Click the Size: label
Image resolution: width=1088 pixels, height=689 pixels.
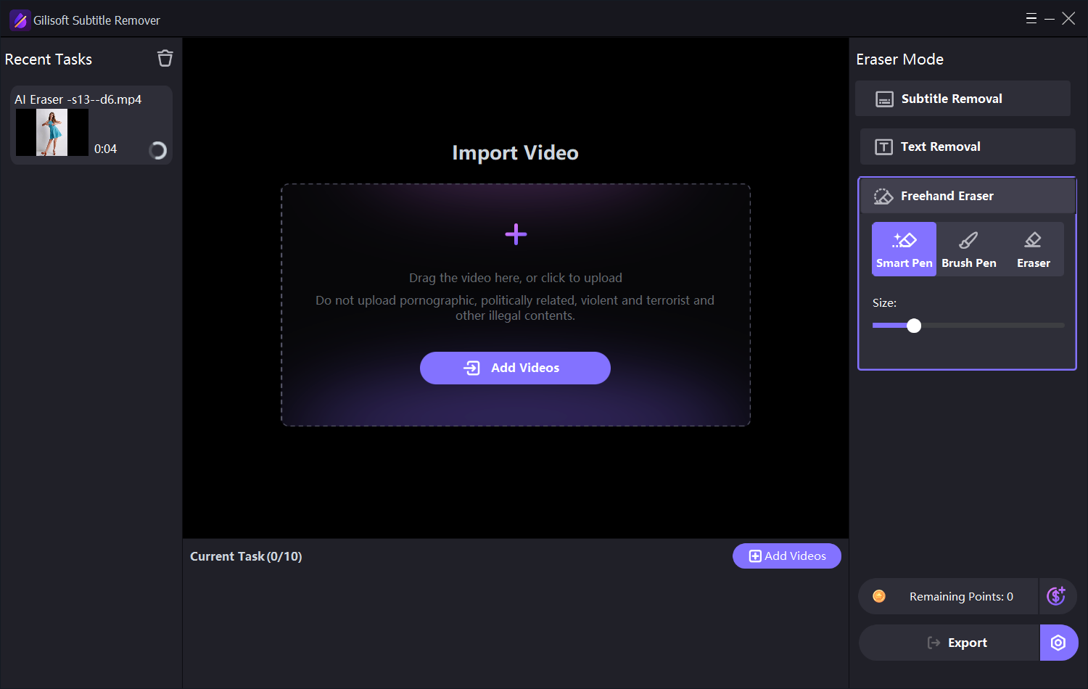pos(884,303)
